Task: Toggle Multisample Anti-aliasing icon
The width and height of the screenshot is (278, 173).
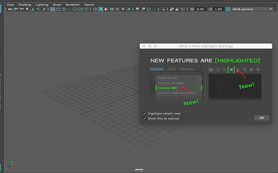Action: 149,9
